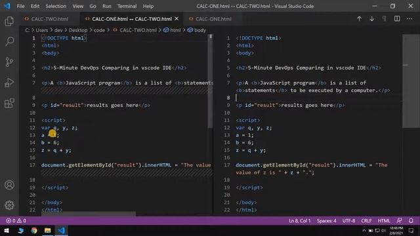Show hidden system tray icons

pos(364,231)
